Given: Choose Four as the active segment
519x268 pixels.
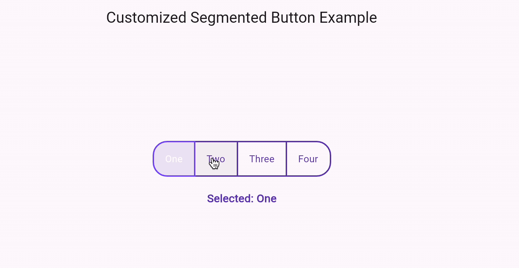Looking at the screenshot, I should click(308, 159).
